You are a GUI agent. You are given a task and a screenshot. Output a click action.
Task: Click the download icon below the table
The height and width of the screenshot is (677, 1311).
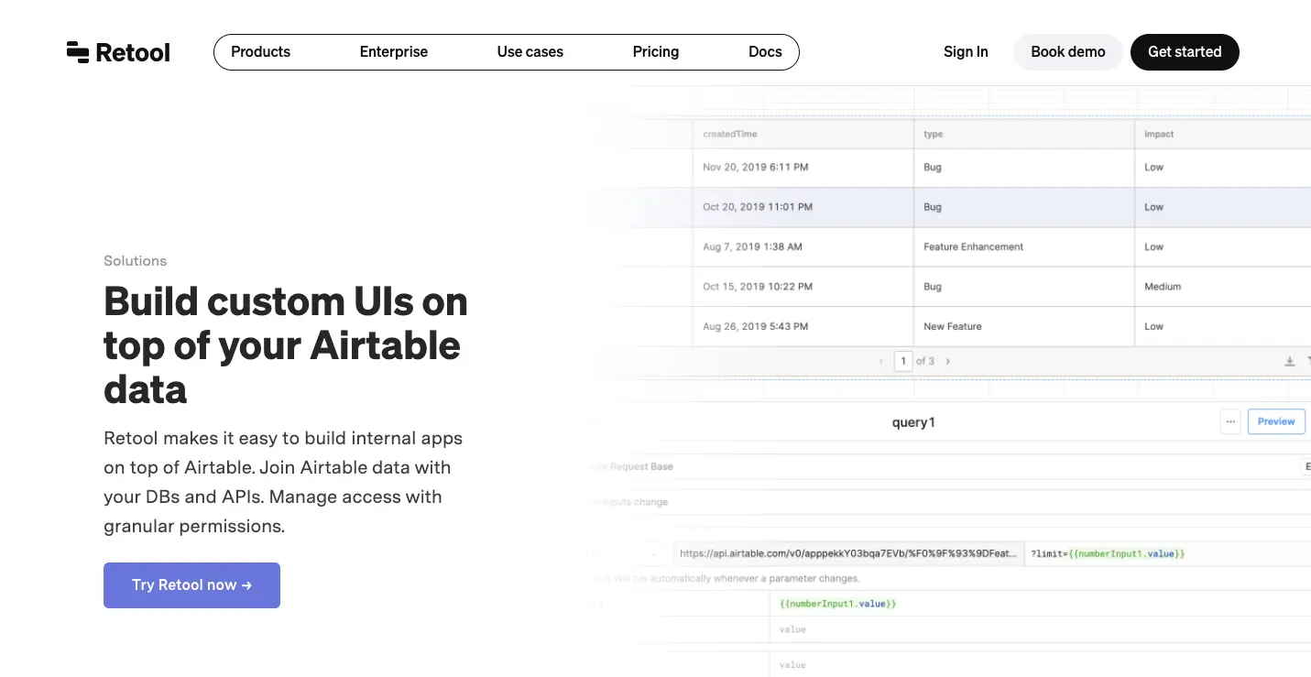click(x=1289, y=362)
